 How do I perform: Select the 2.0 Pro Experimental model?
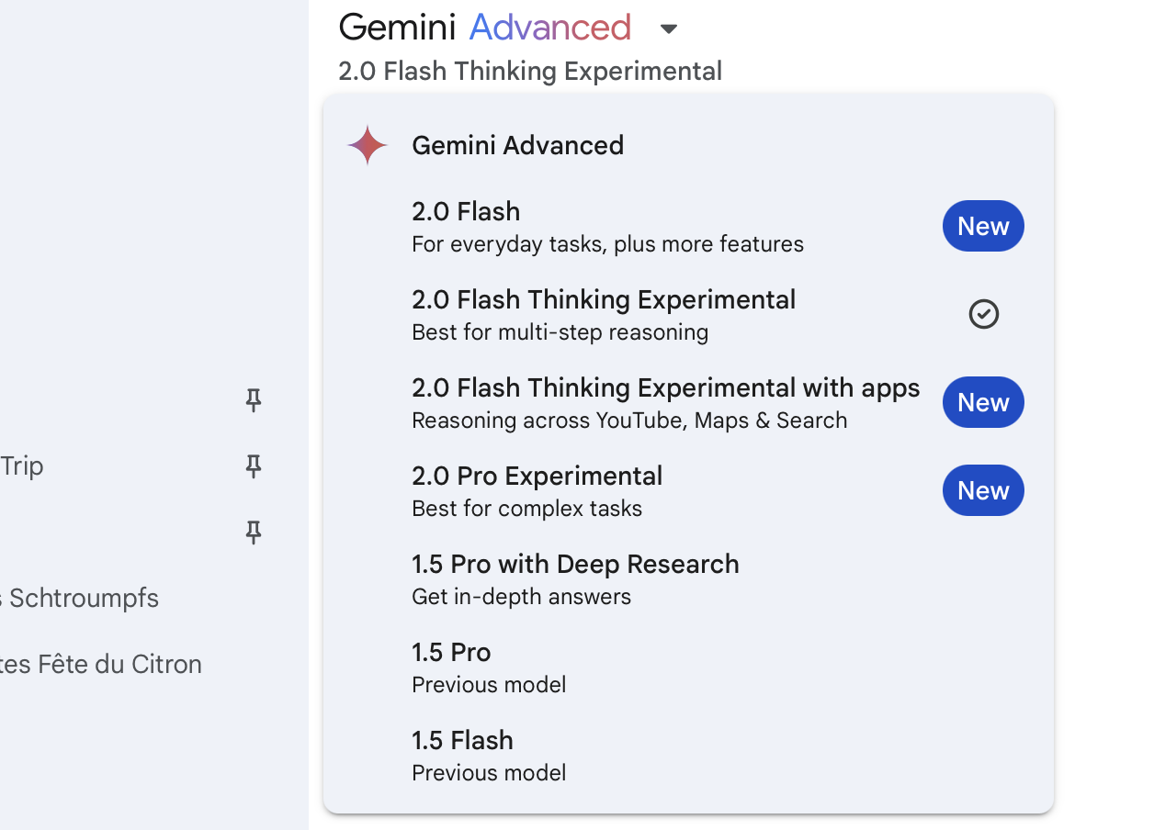pyautogui.click(x=688, y=490)
